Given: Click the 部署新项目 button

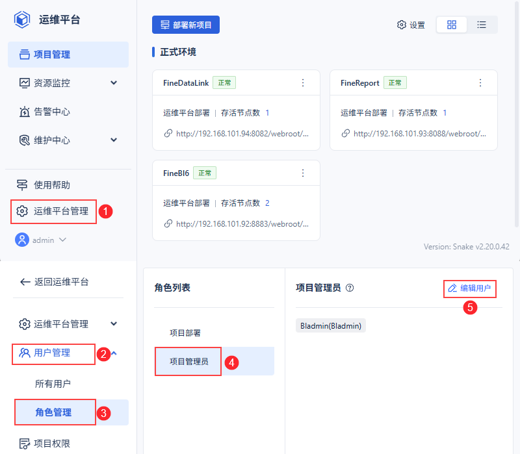Looking at the screenshot, I should point(186,25).
